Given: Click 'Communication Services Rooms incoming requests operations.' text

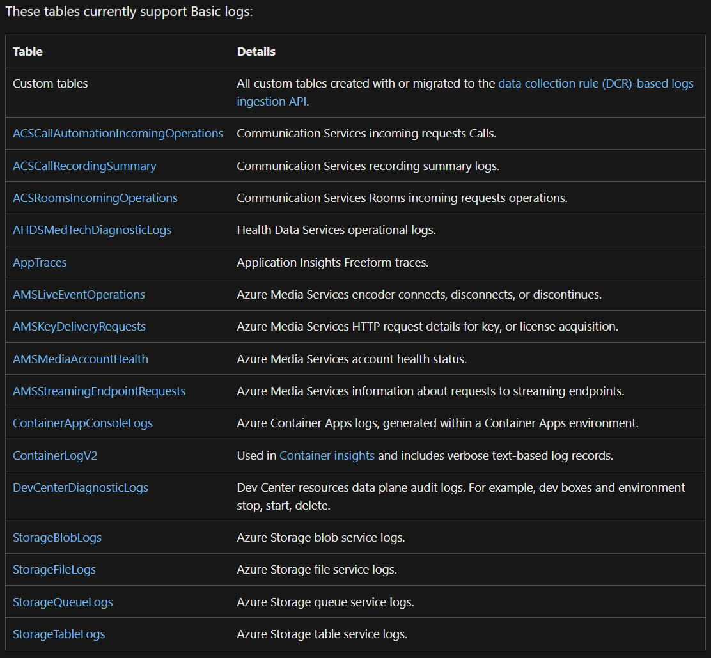Looking at the screenshot, I should pos(402,198).
